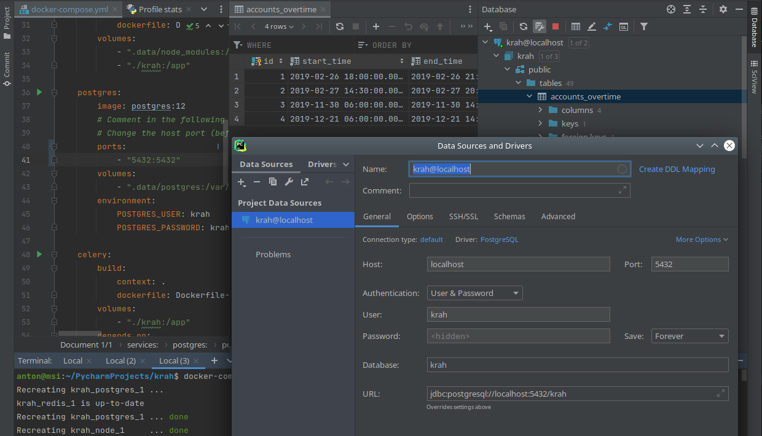The height and width of the screenshot is (436, 762).
Task: Click Collapse All icon in Database panel header
Action: click(x=703, y=9)
